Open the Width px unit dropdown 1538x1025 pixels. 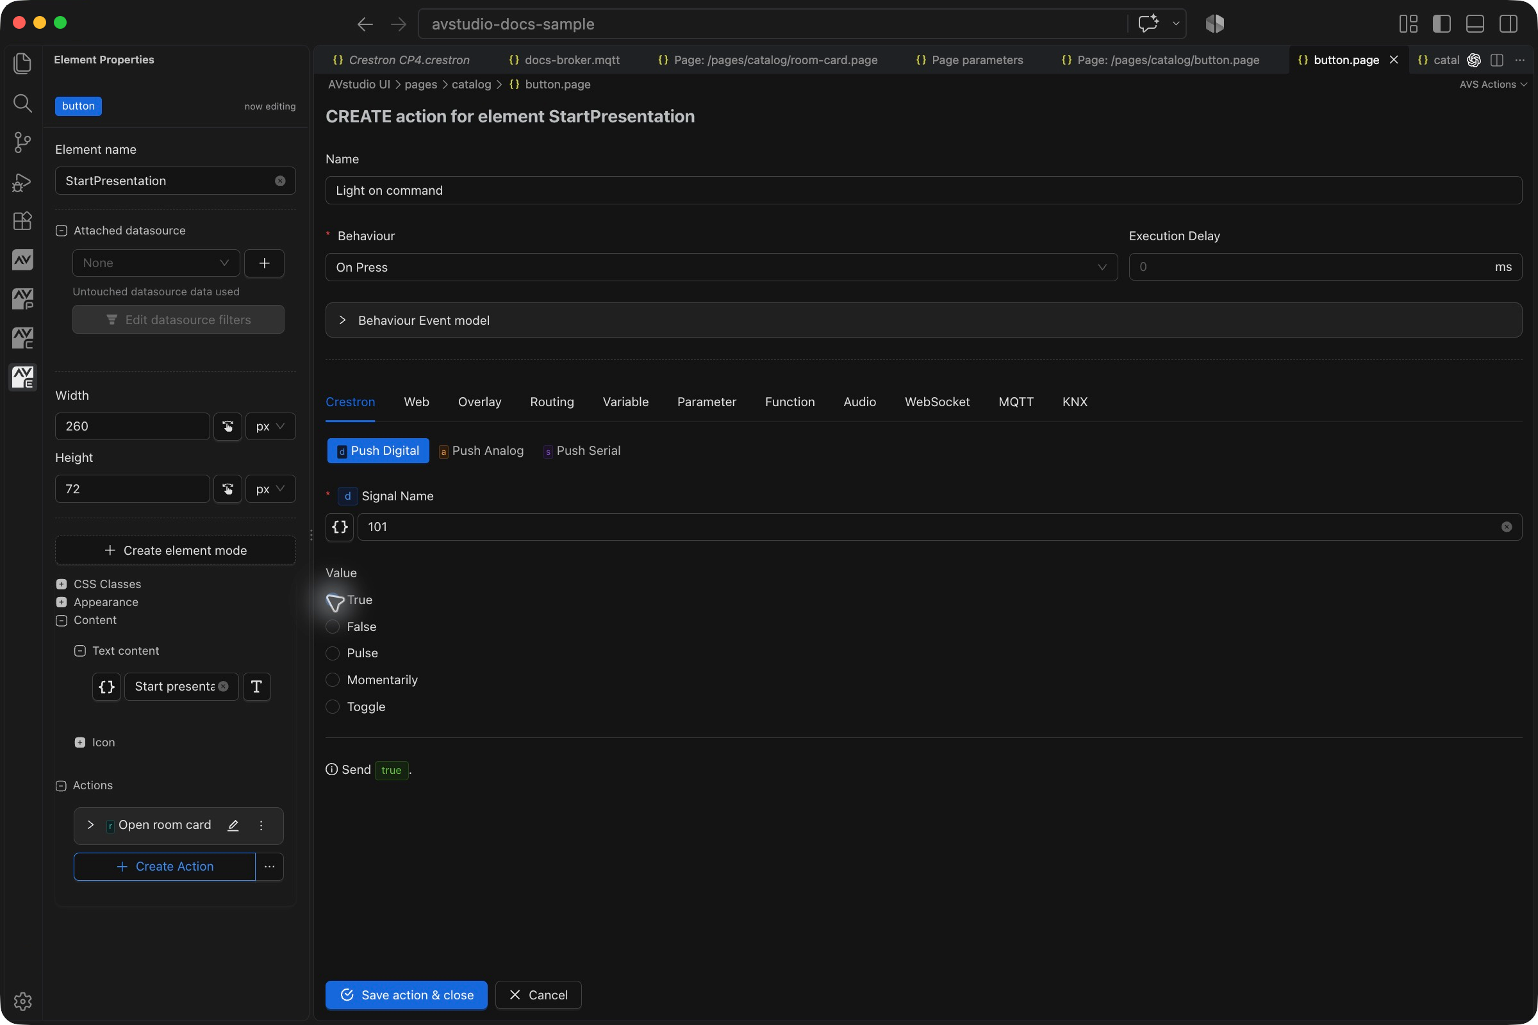[x=270, y=426]
